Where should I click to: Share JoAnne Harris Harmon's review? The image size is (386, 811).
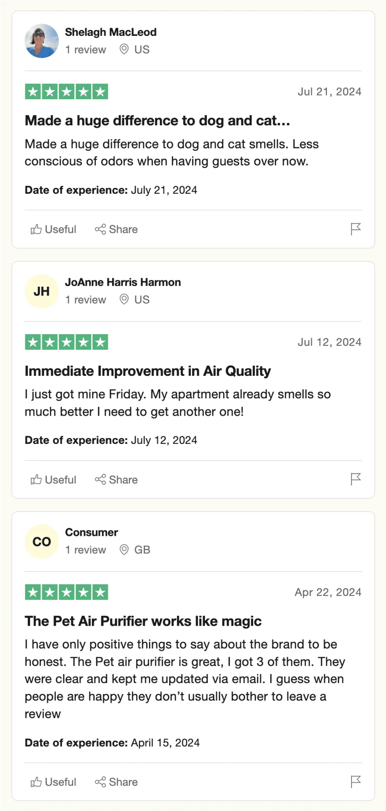click(116, 480)
